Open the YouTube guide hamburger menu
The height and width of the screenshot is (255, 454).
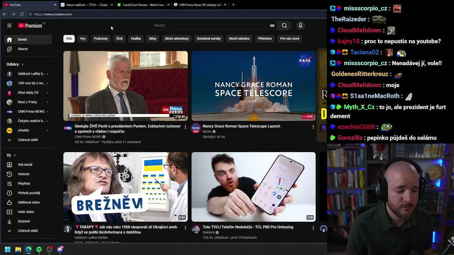click(10, 25)
